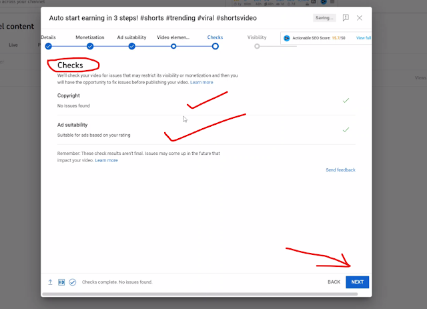Click the horizontal scrollbar at dialog bottom
The width and height of the screenshot is (427, 309).
click(x=200, y=294)
